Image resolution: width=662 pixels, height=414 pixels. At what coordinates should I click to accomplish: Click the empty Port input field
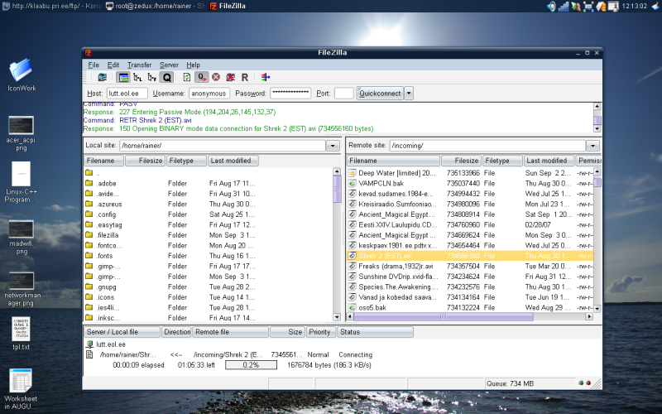[x=343, y=94]
